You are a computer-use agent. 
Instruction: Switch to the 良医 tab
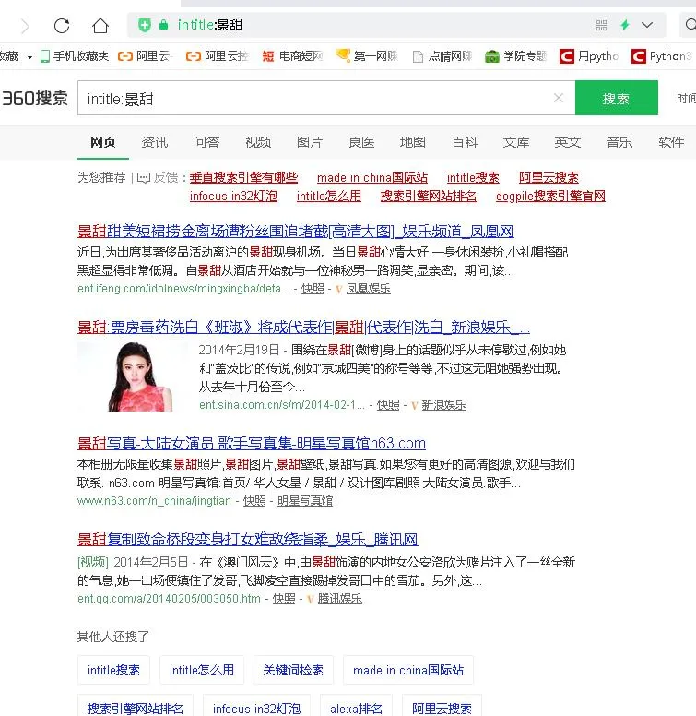click(361, 142)
